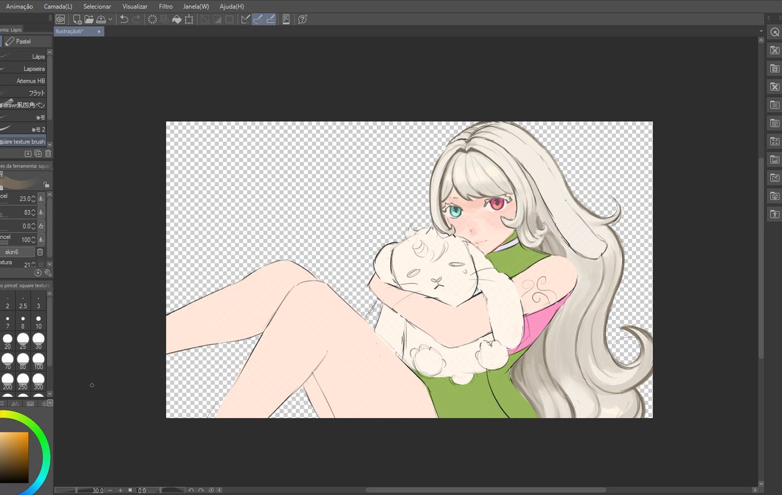The width and height of the screenshot is (782, 495).
Task: Click the Fill bucket icon
Action: point(177,20)
